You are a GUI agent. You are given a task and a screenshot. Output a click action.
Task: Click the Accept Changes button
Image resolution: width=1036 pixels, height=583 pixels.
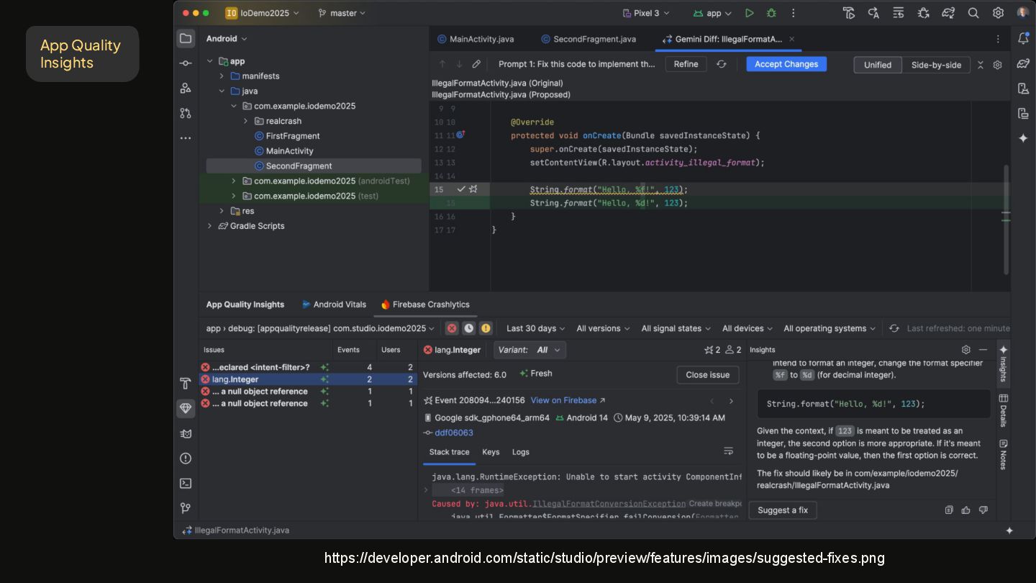(x=786, y=64)
